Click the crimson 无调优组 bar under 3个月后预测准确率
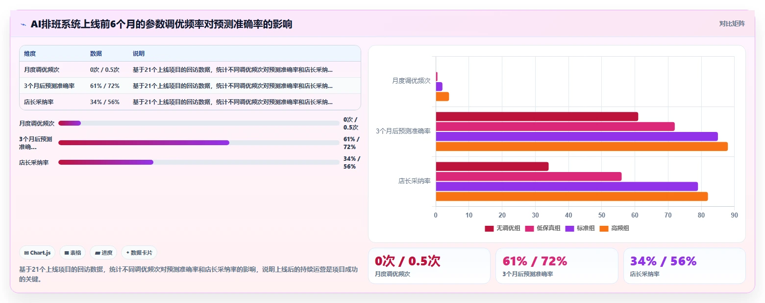Viewport: 765px width, 303px height. coord(537,116)
